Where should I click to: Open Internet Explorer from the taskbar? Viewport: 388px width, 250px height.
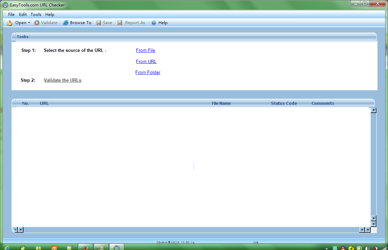[7, 248]
